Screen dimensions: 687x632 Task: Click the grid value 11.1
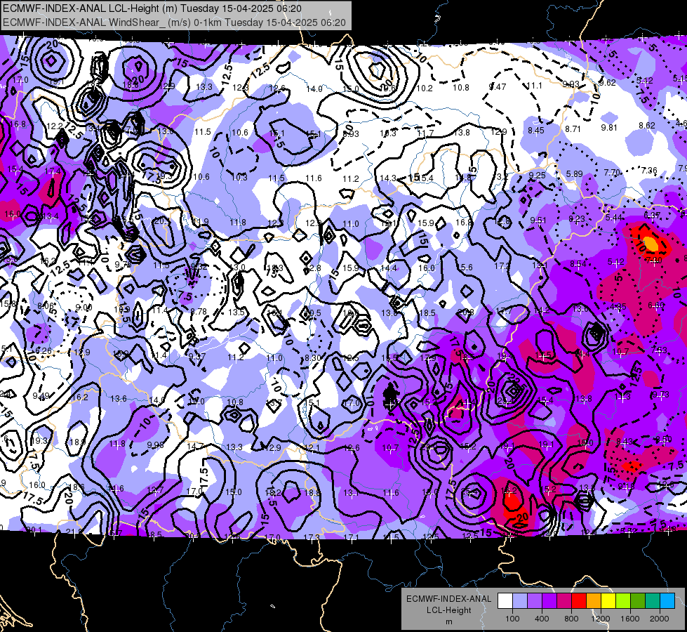coord(535,86)
